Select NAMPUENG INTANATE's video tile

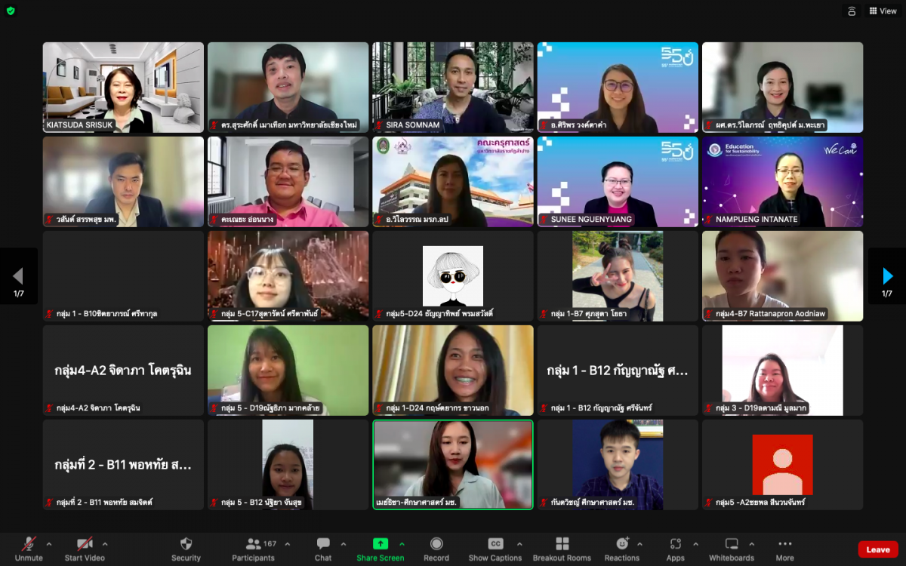click(x=783, y=182)
